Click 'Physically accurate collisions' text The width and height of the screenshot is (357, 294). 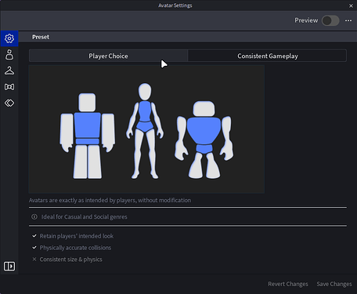[x=75, y=248]
